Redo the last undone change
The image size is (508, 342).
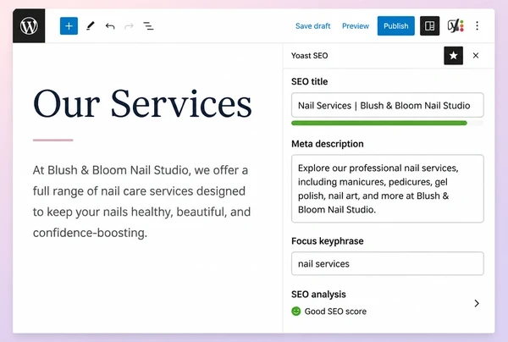pos(129,26)
